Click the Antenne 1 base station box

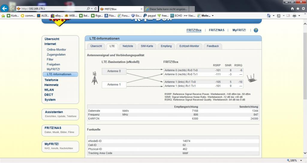pyautogui.click(x=114, y=84)
